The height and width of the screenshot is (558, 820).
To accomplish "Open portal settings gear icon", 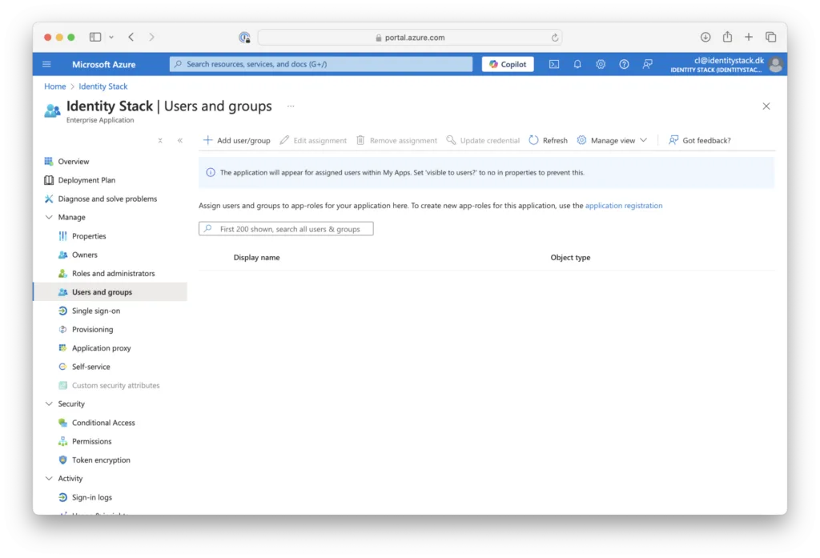I will coord(601,64).
